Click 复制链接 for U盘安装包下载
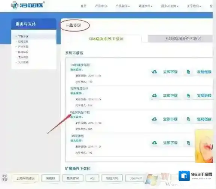This screenshot has height=189, width=216. 204,119
